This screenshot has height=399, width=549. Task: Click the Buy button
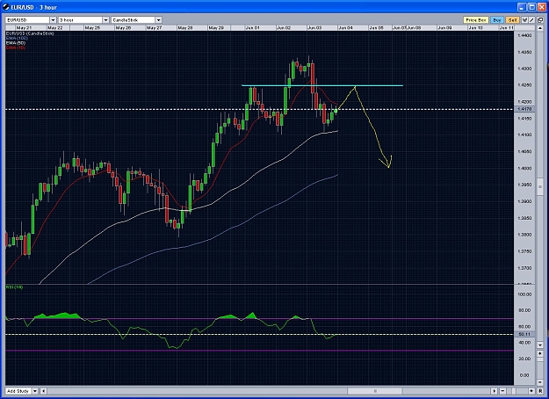[497, 20]
